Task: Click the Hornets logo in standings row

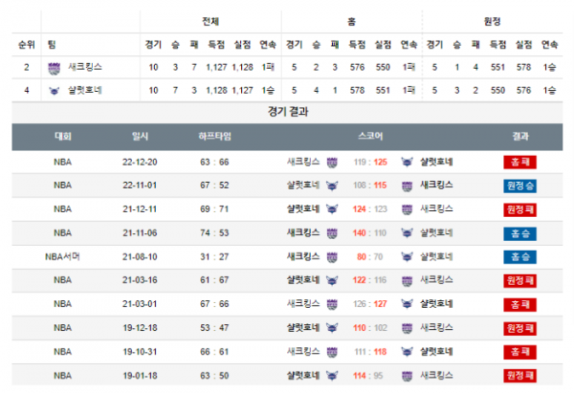Action: pyautogui.click(x=55, y=91)
